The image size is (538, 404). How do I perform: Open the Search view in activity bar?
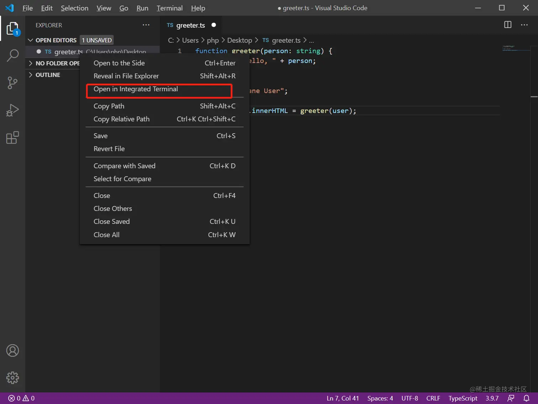point(12,56)
